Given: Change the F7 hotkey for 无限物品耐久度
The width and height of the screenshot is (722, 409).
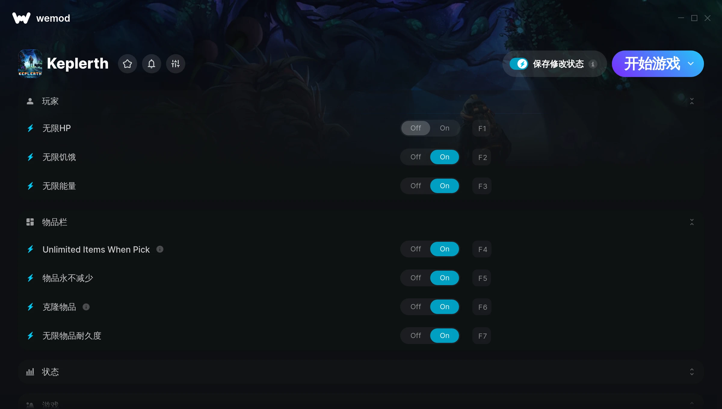Looking at the screenshot, I should [482, 336].
